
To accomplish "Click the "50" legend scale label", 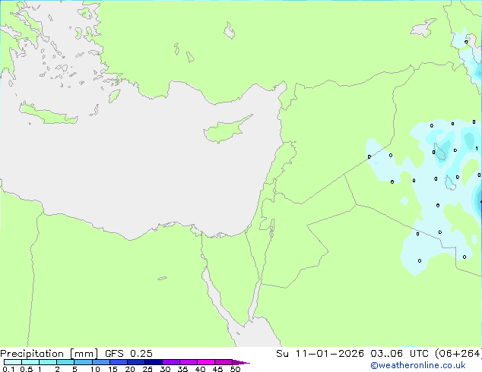I will pos(235,369).
